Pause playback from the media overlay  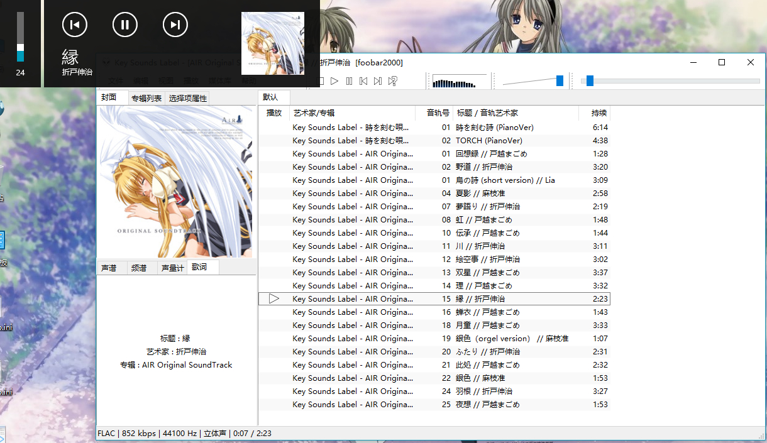click(124, 25)
